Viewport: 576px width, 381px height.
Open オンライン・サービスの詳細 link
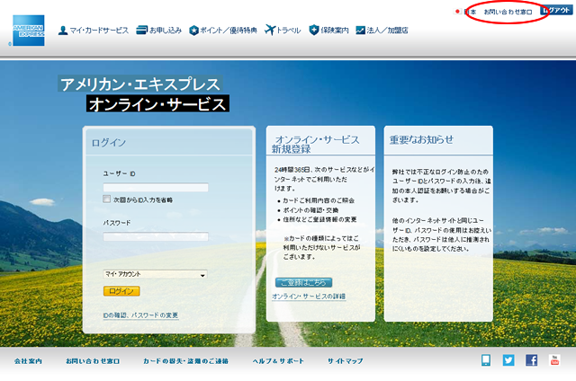(x=309, y=297)
